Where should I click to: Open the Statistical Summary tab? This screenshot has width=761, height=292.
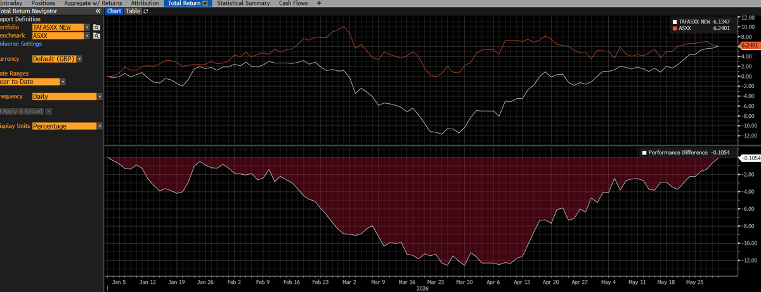click(244, 3)
